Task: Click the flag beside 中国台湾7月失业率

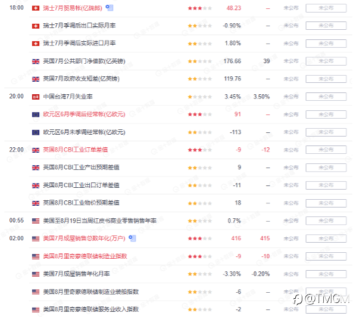Action: coord(36,97)
